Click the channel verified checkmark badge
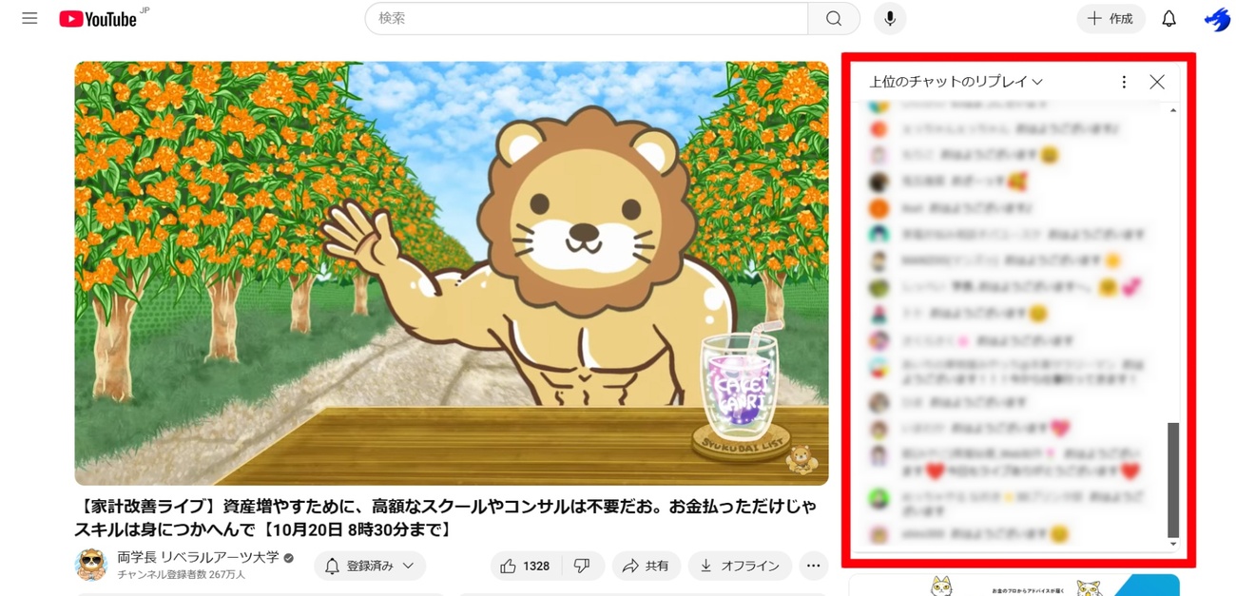 coord(288,558)
